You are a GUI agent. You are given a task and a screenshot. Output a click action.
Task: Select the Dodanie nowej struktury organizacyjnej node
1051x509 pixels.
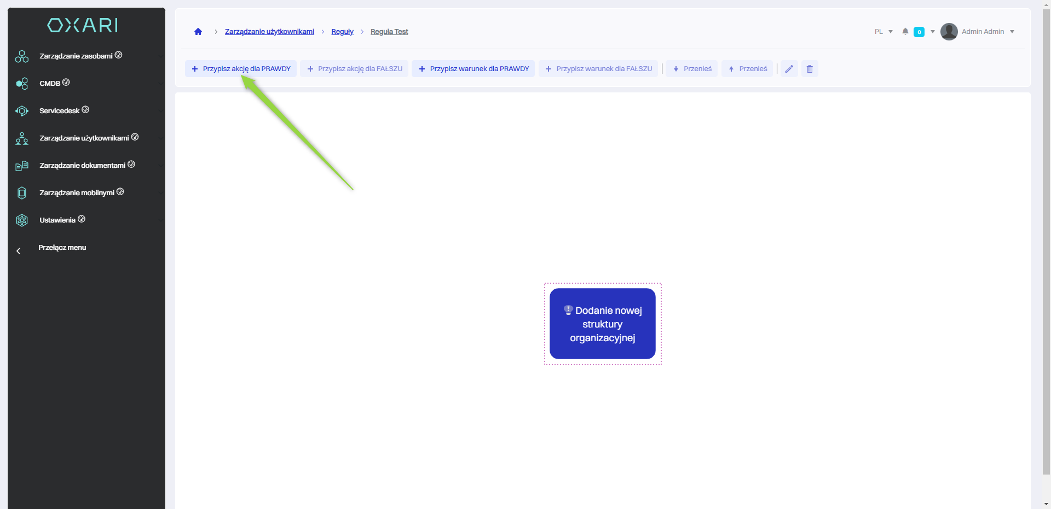coord(602,324)
